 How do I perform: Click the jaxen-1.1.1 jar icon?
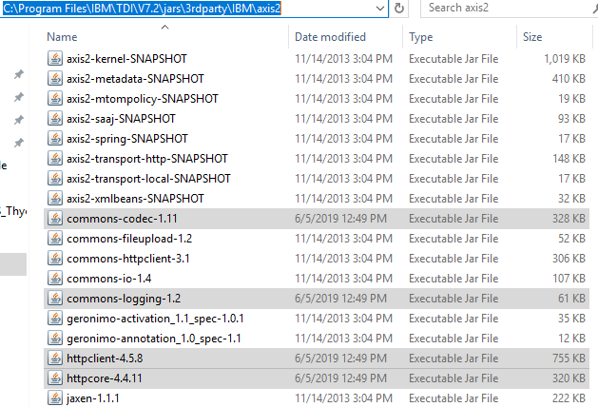(55, 398)
